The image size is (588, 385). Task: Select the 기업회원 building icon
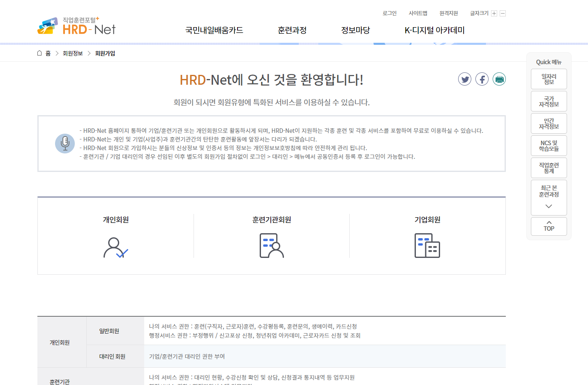coord(427,246)
